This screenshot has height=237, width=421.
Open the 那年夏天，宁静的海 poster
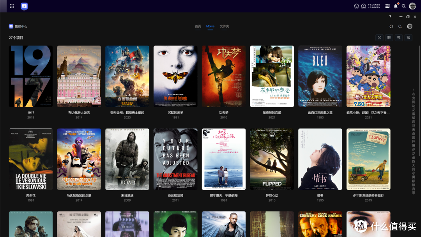pyautogui.click(x=224, y=159)
